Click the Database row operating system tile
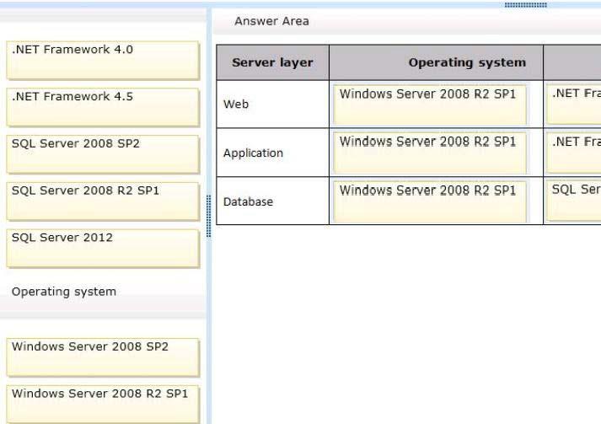Viewport: 601px width, 424px height. 430,201
